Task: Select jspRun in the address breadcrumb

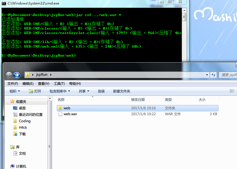Action: pos(42,75)
